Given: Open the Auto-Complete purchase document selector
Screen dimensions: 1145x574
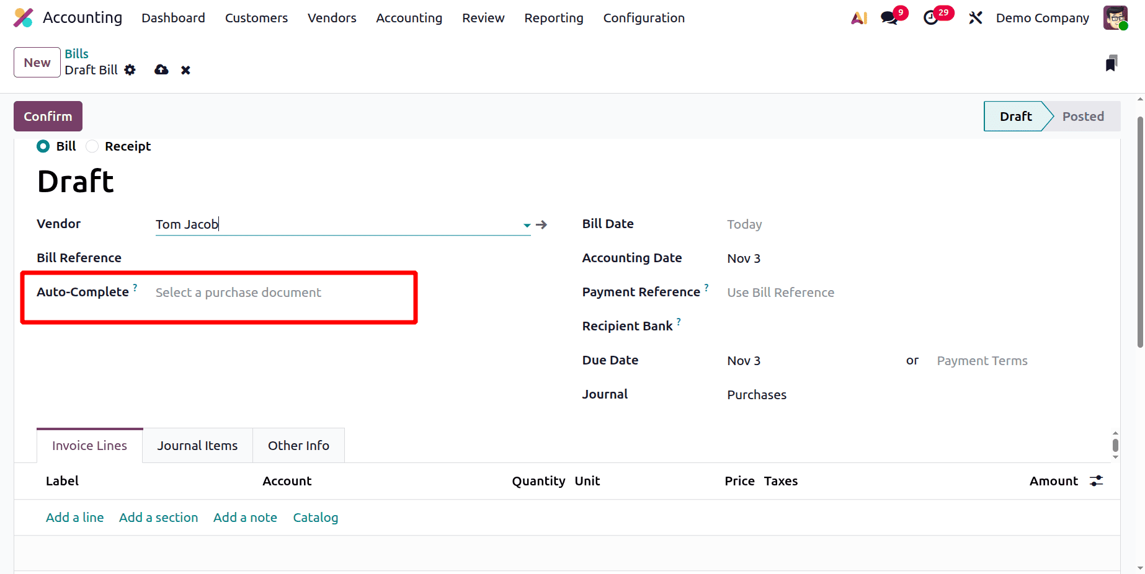Looking at the screenshot, I should pos(238,292).
